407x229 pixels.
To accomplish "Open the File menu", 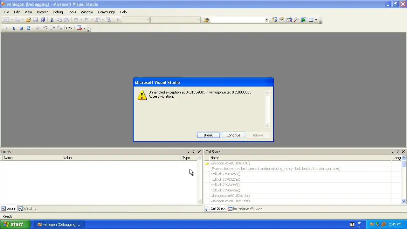I will click(6, 12).
